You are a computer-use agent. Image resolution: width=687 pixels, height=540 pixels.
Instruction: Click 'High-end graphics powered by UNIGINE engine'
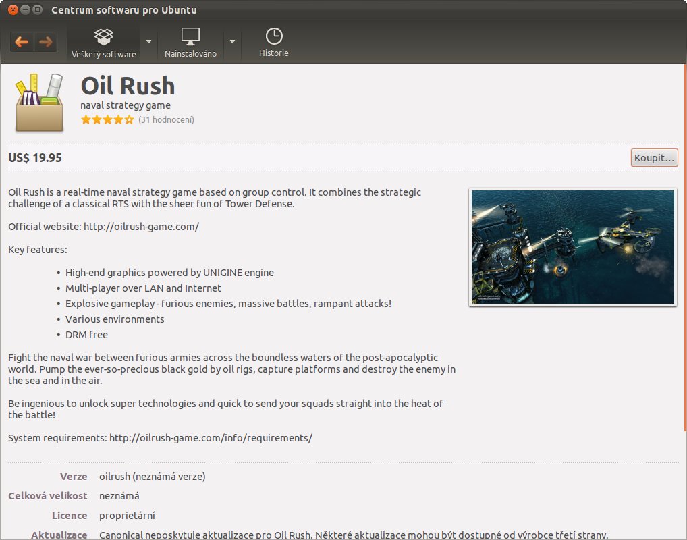pyautogui.click(x=169, y=273)
